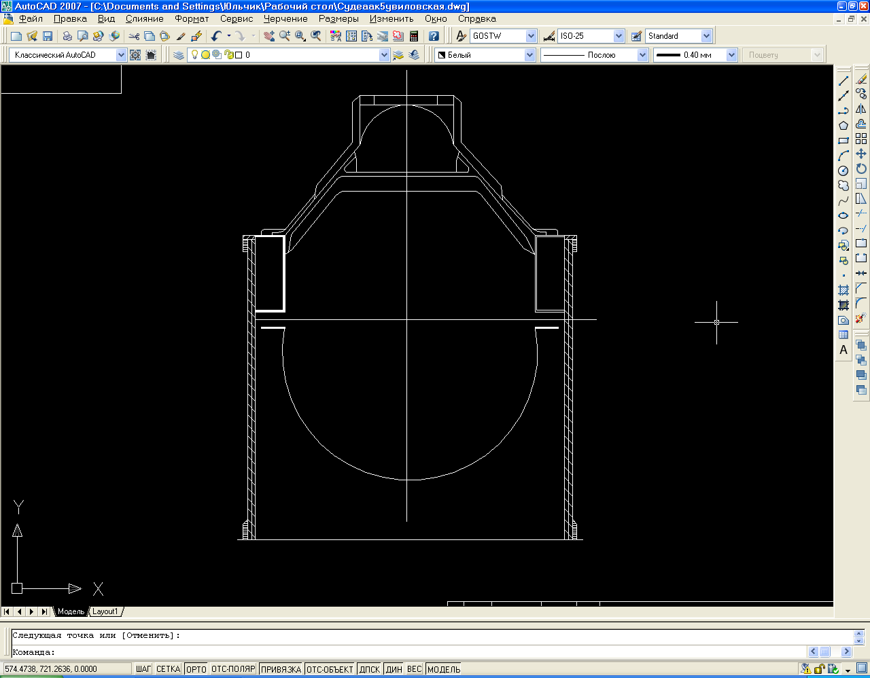Switch to the Layout1 tab
870x678 pixels.
105,611
